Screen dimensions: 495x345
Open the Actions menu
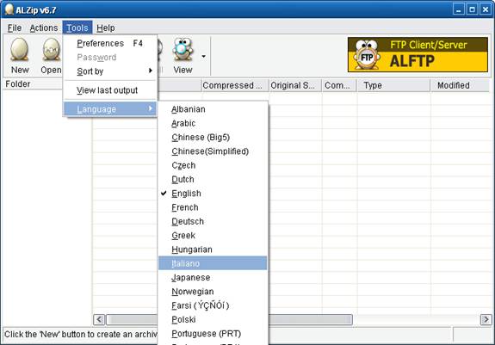pos(44,28)
